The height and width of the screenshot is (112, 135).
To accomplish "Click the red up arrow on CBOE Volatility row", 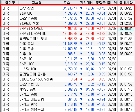I will pos(81,79).
